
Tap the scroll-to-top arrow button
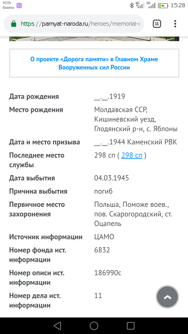pos(167,297)
